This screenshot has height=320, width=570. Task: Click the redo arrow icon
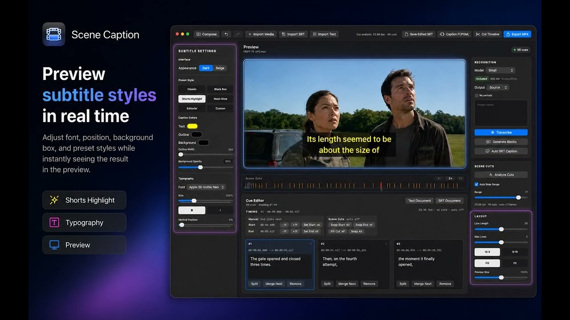tap(238, 34)
